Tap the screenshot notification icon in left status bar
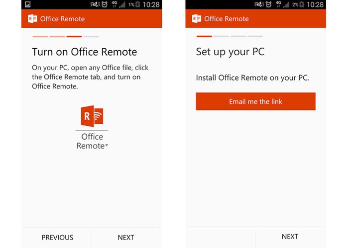Screen dimensions: 346x248 point(28,4)
